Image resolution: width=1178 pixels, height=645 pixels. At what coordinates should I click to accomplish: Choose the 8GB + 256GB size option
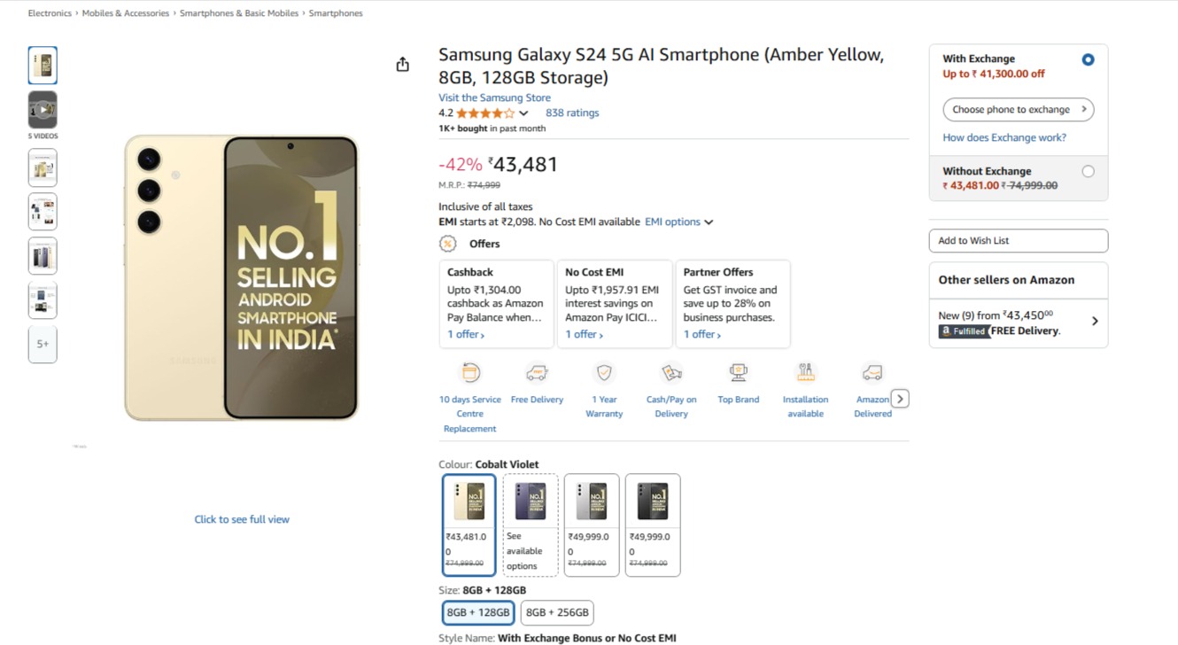[x=557, y=612]
